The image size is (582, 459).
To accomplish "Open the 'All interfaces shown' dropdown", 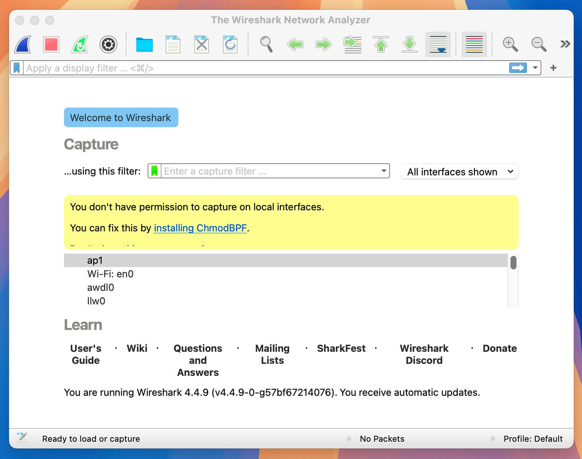I will pyautogui.click(x=459, y=172).
